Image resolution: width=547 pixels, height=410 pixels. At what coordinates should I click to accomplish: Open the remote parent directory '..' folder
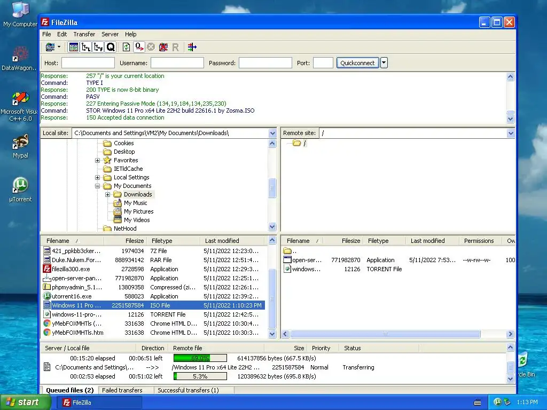click(x=287, y=251)
